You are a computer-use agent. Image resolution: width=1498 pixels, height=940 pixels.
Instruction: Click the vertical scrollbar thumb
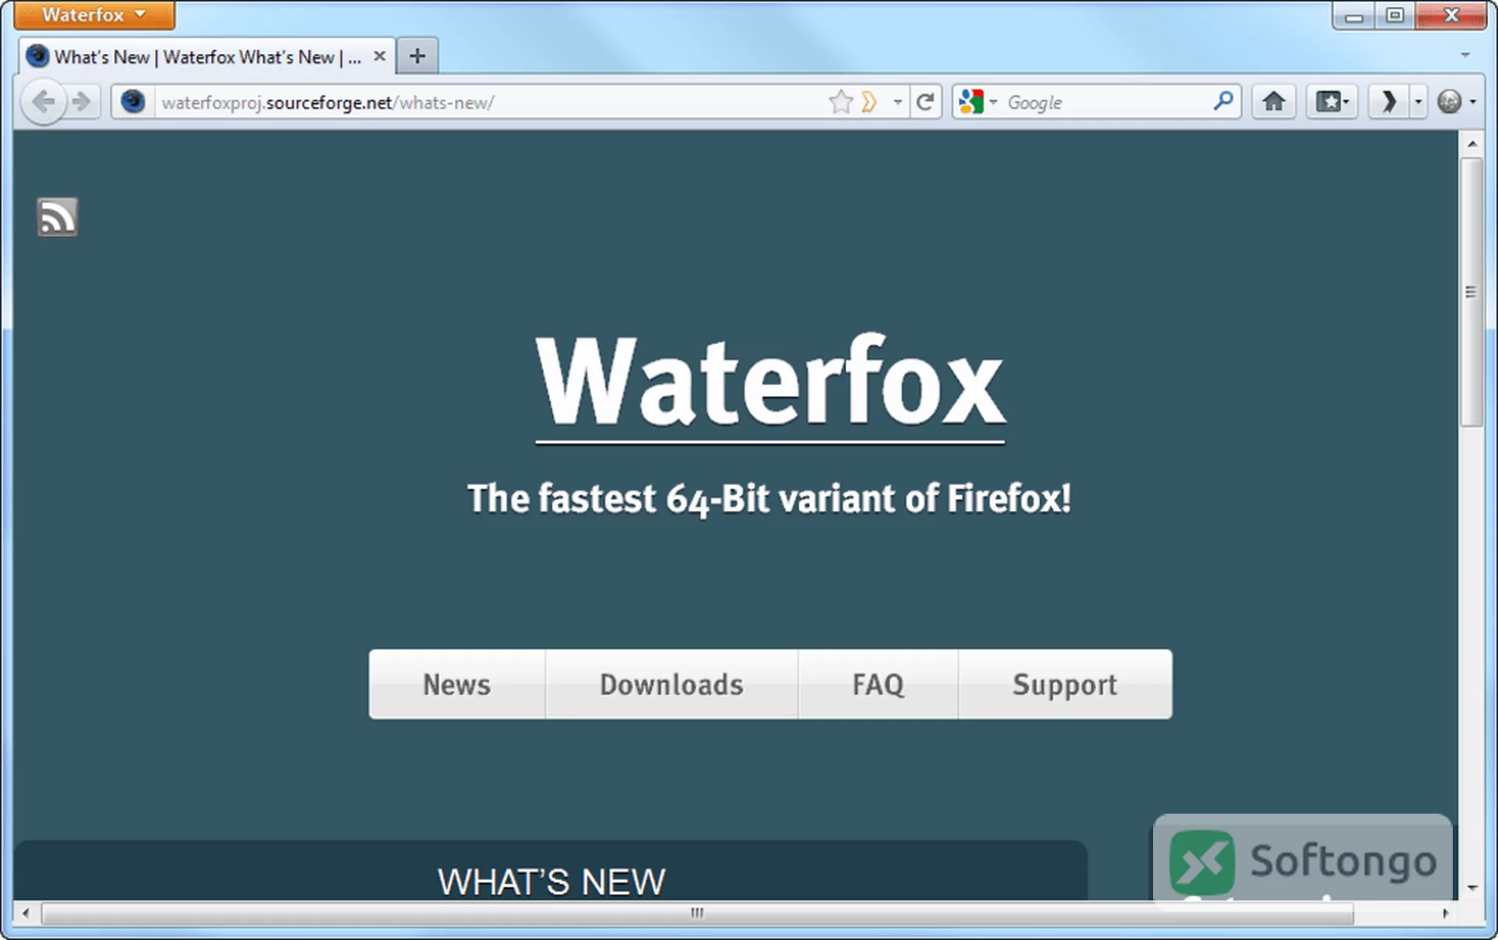click(1471, 293)
